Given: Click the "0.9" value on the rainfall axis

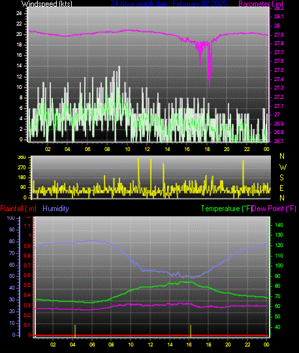Looking at the screenshot, I should coord(27,246).
